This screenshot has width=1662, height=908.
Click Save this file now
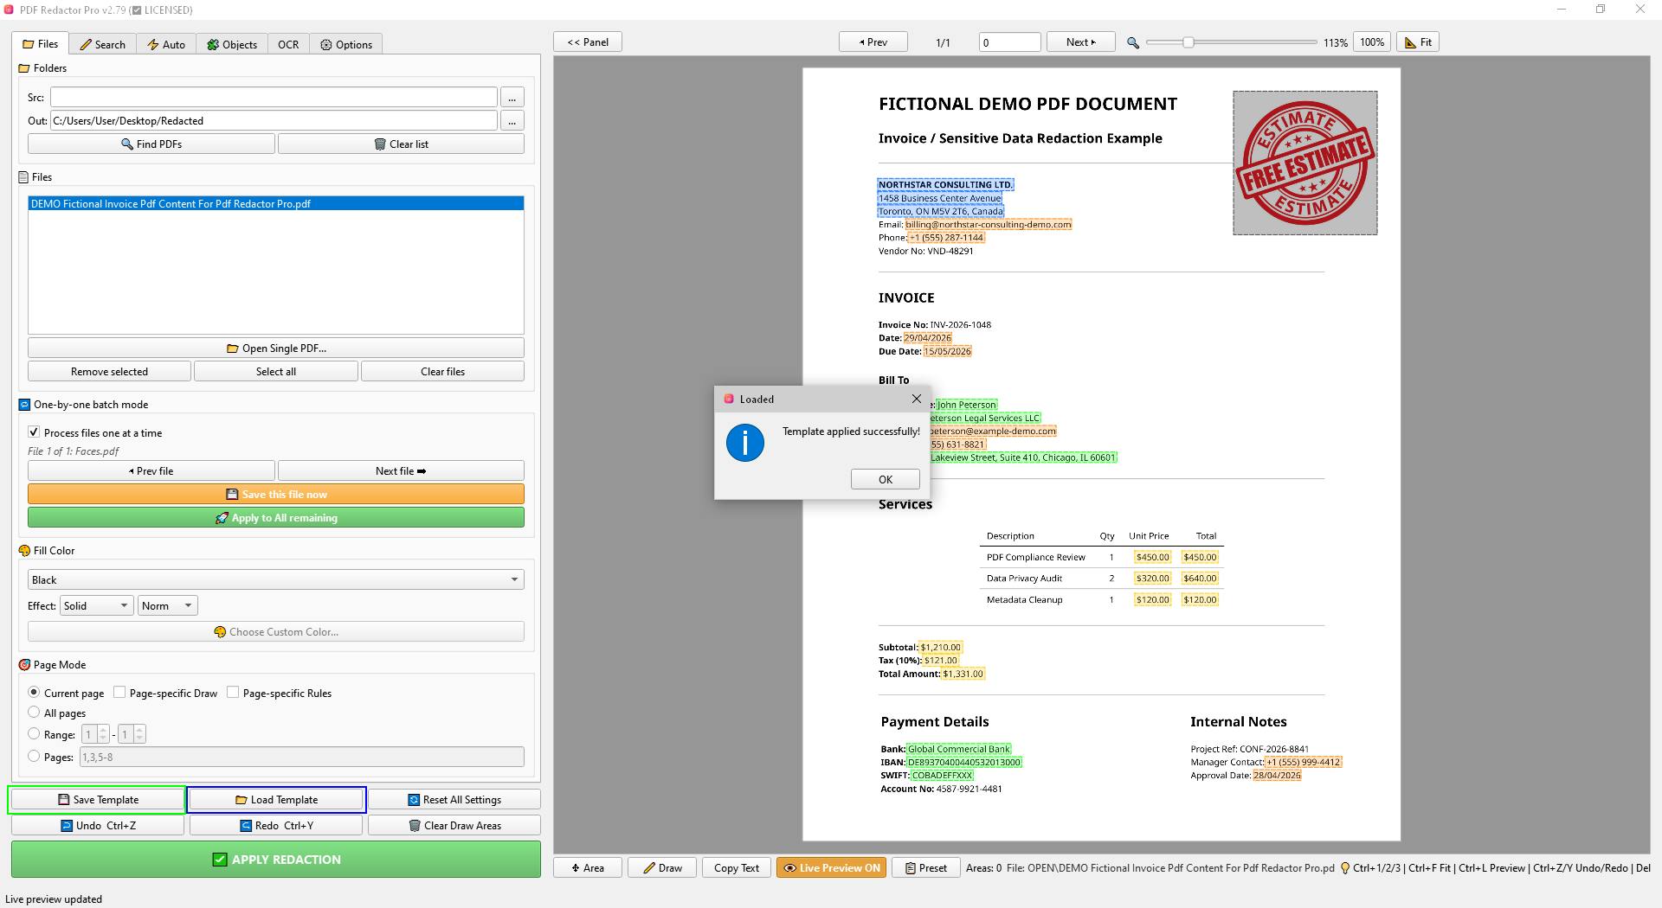coord(276,495)
